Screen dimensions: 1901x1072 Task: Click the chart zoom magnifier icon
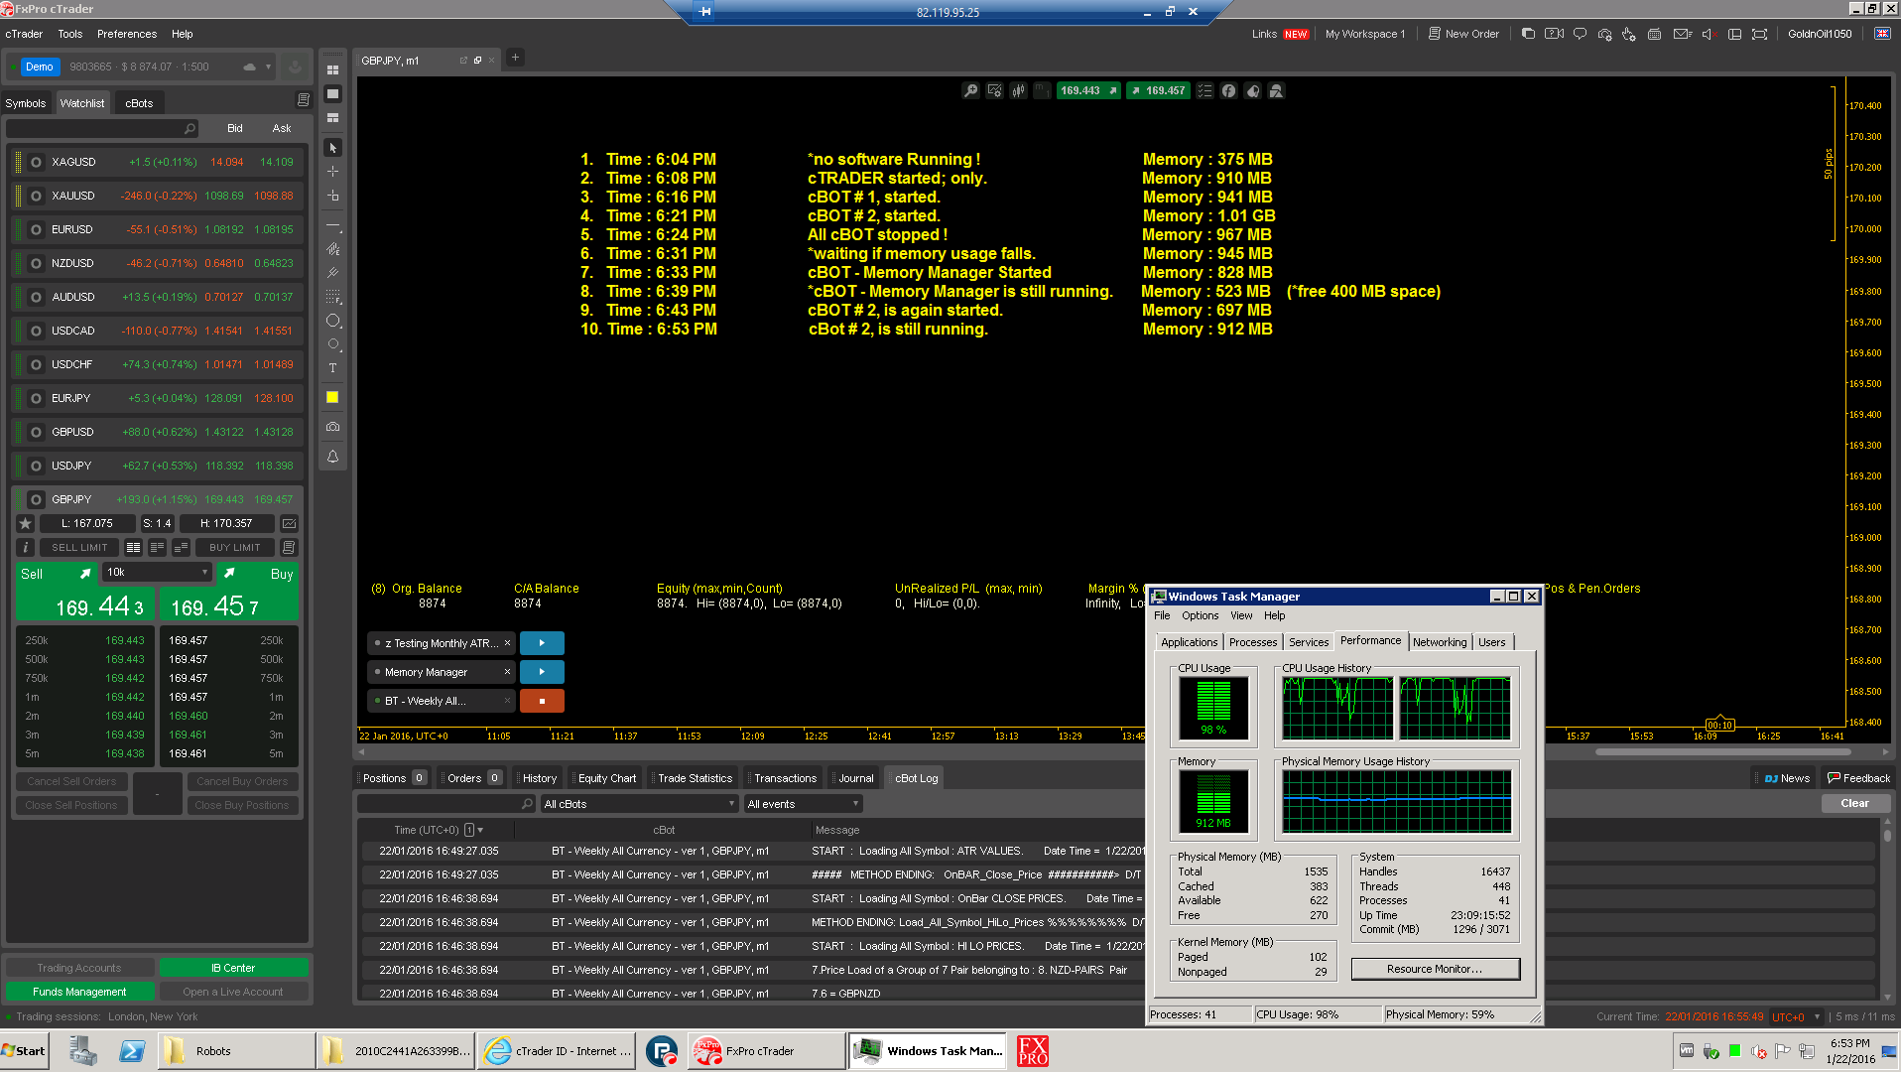point(971,90)
